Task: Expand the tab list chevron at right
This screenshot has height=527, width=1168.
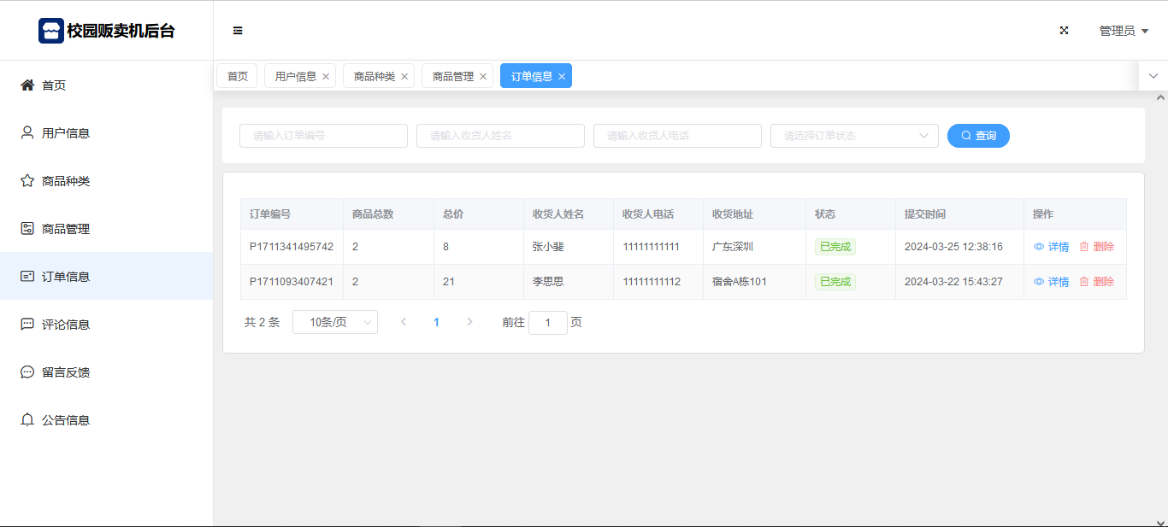Action: [x=1153, y=76]
